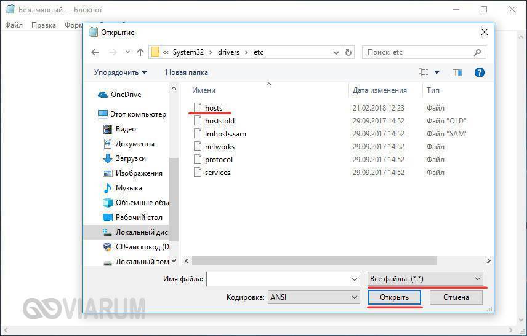Change view mode icon

pyautogui.click(x=424, y=72)
